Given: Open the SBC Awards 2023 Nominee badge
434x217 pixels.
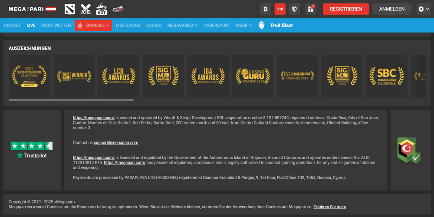Looking at the screenshot, I should [x=387, y=76].
